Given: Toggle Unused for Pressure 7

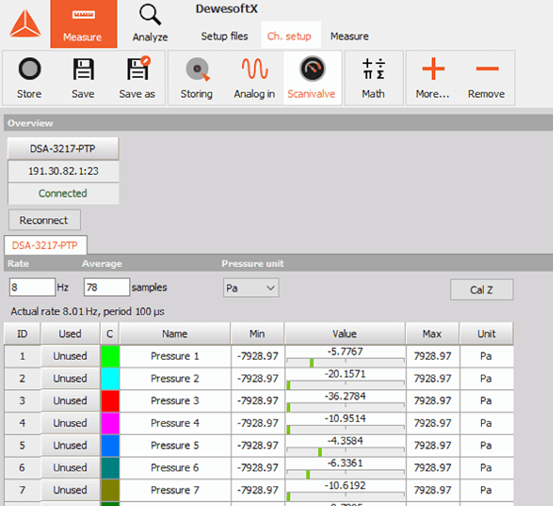Looking at the screenshot, I should pyautogui.click(x=70, y=490).
